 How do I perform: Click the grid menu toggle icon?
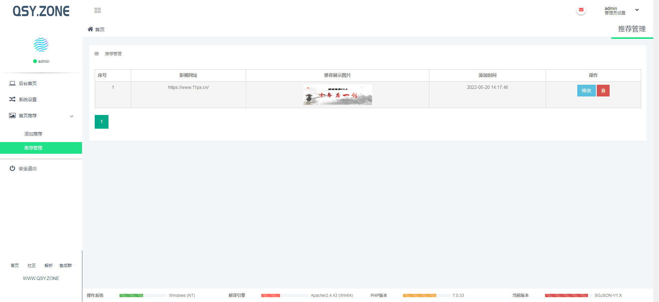coord(97,10)
